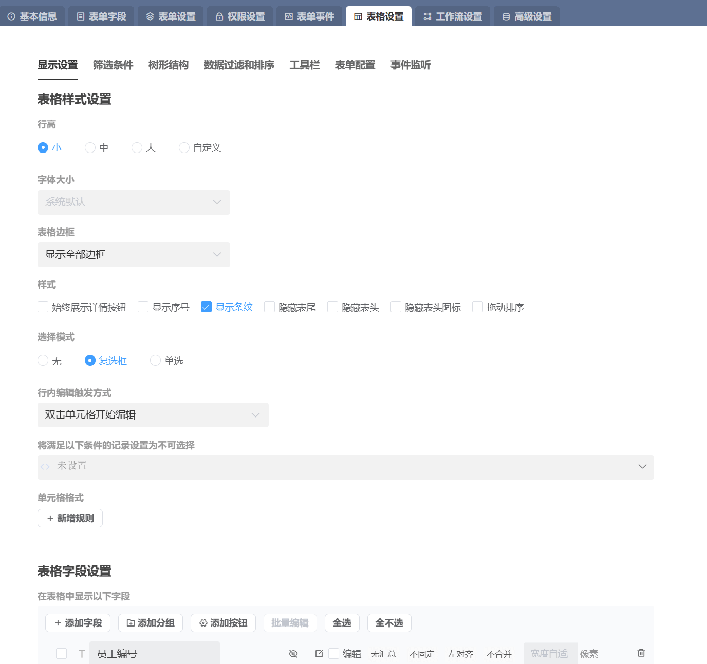Select 中 row height radio option

click(x=90, y=148)
